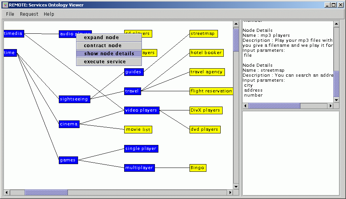Select the 'single player' category node

[x=141, y=149]
